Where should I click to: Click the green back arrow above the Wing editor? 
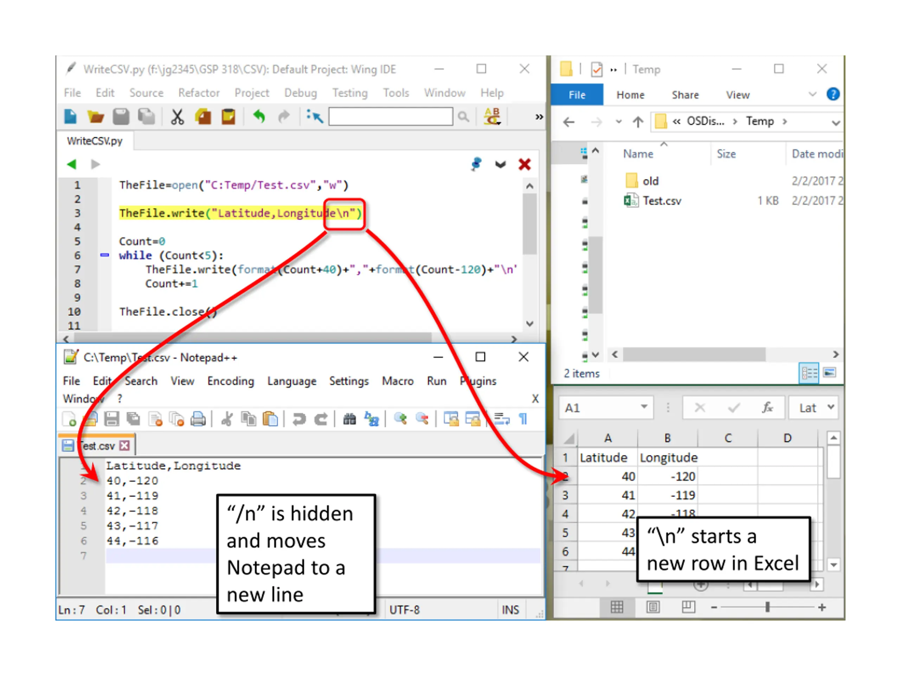[72, 165]
